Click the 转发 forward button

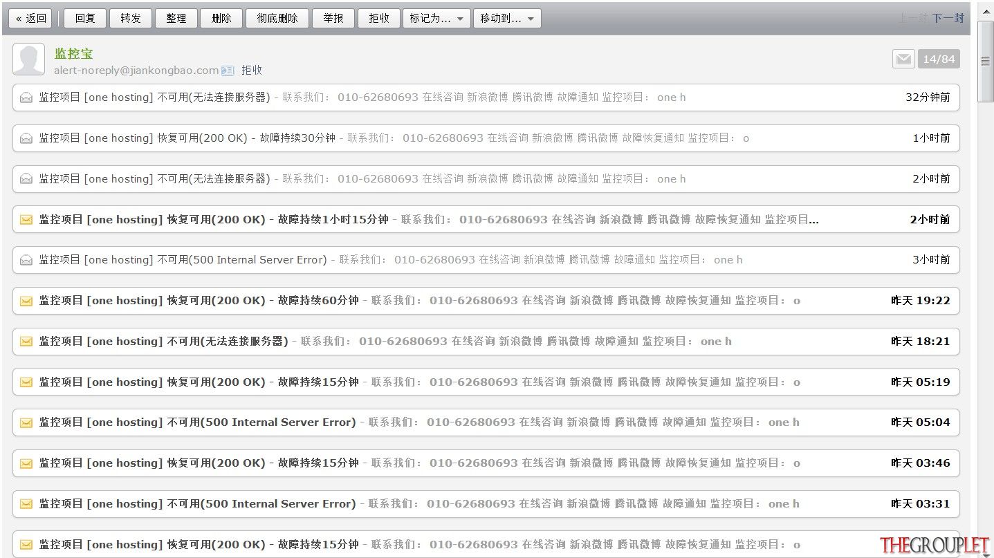pos(131,19)
